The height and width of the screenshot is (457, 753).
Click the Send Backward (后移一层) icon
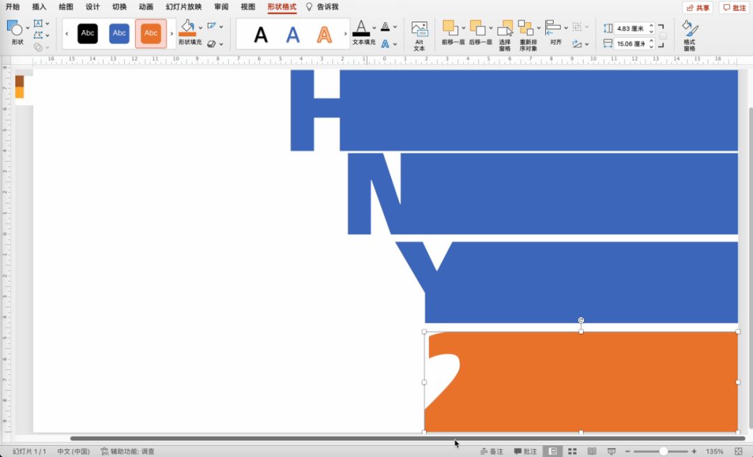tap(478, 28)
